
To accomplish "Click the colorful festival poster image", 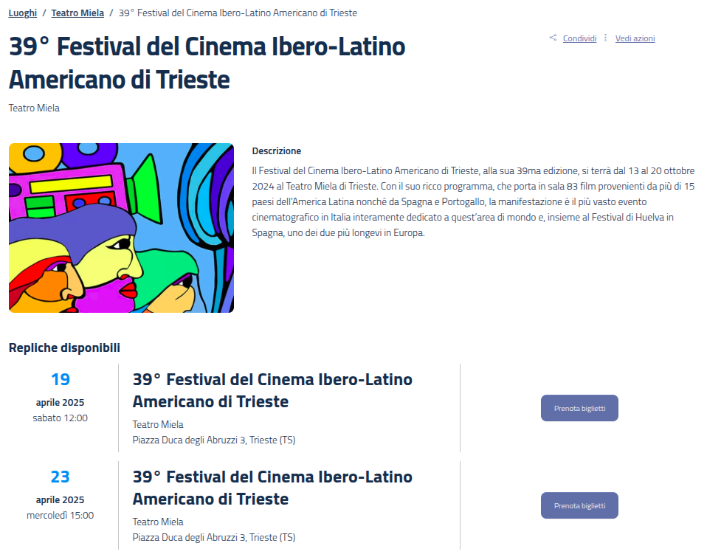I will tap(121, 228).
